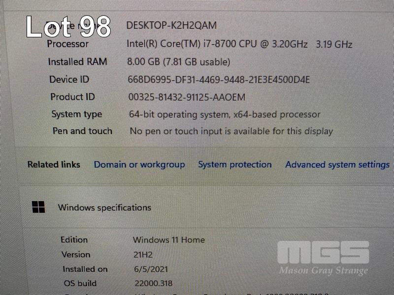Click the 6/5/2021 installed on date
Viewport: 394px width, 295px height.
click(151, 269)
